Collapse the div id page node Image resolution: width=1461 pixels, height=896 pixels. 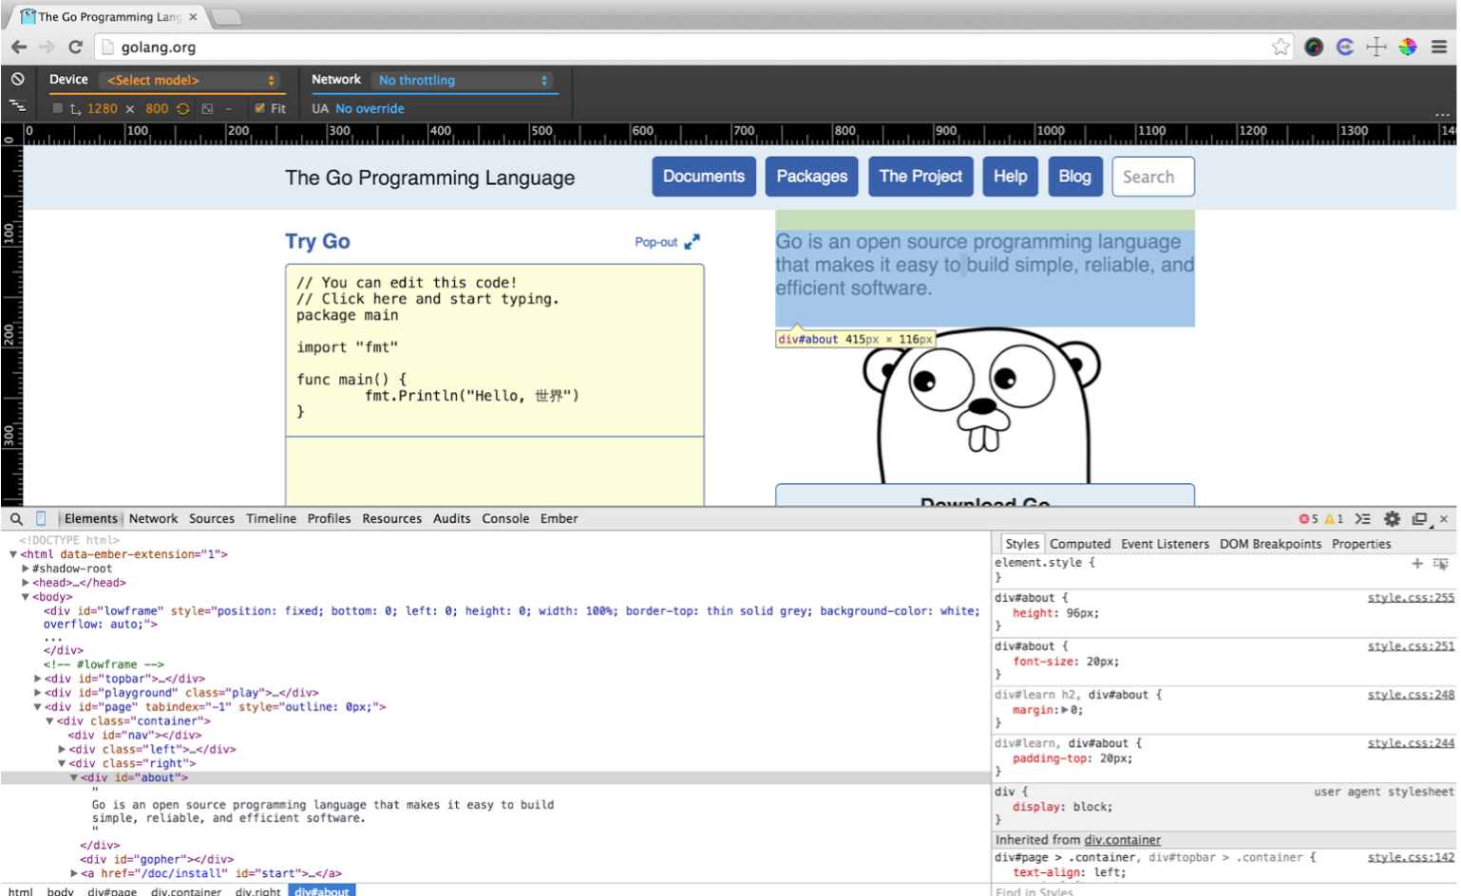coord(38,707)
